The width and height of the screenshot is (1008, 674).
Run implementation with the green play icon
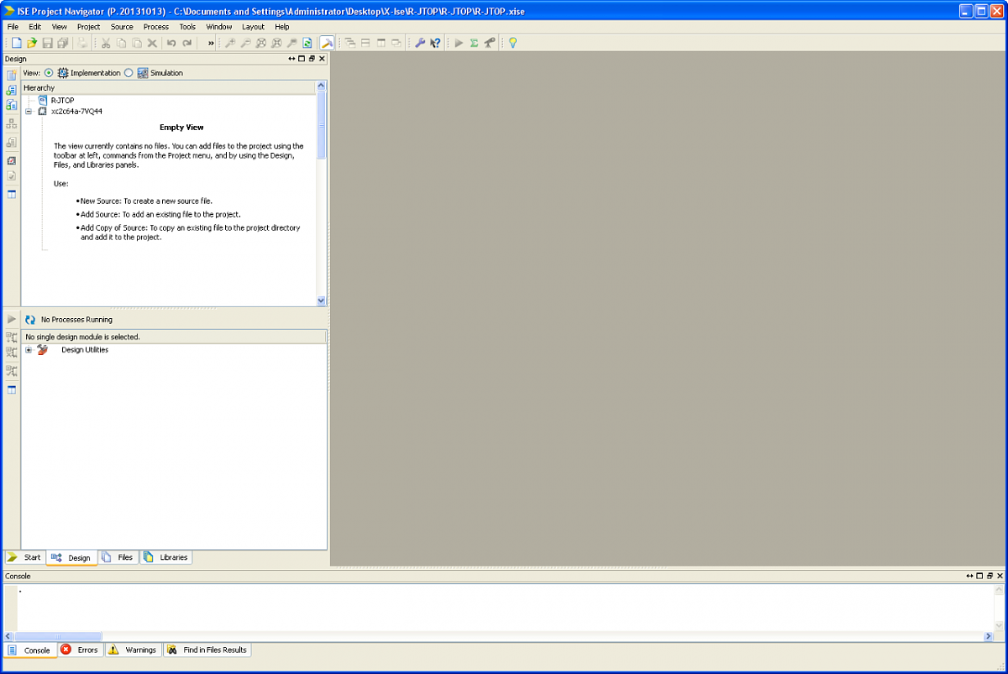pos(459,43)
